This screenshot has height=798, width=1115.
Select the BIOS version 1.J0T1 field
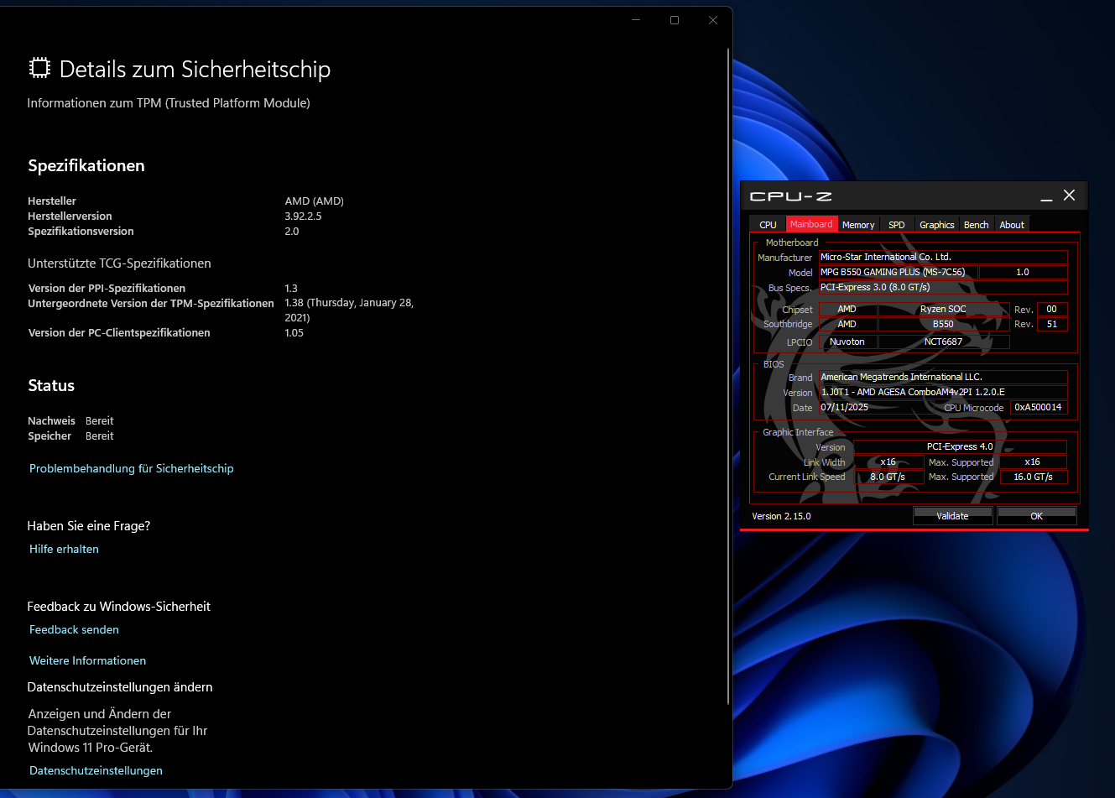943,392
